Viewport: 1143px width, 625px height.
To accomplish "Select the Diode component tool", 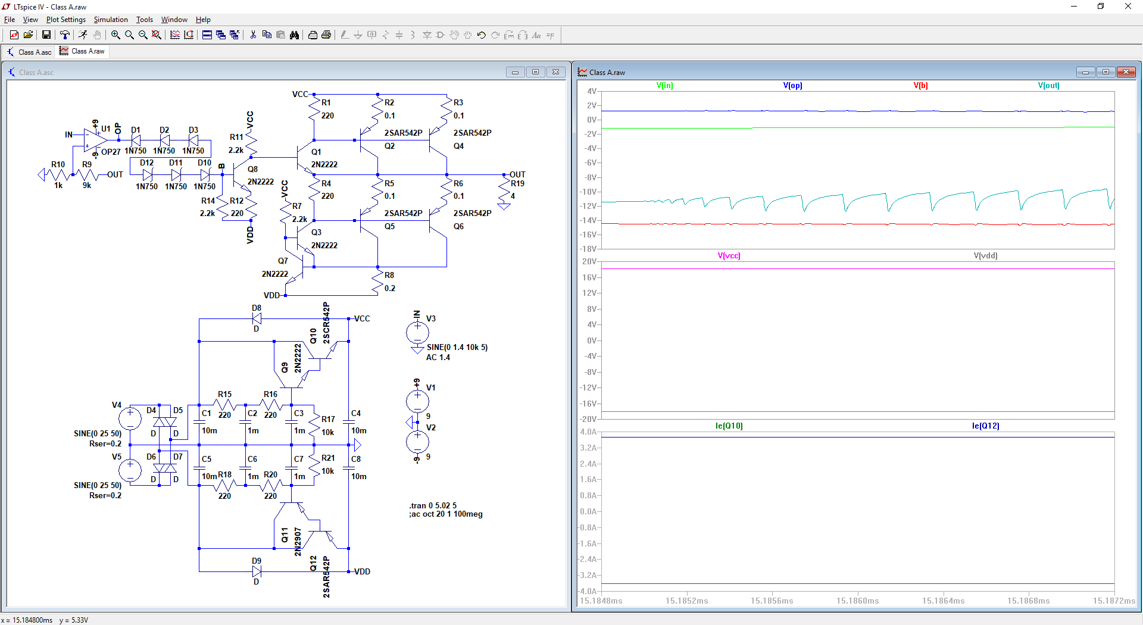I will click(x=427, y=35).
